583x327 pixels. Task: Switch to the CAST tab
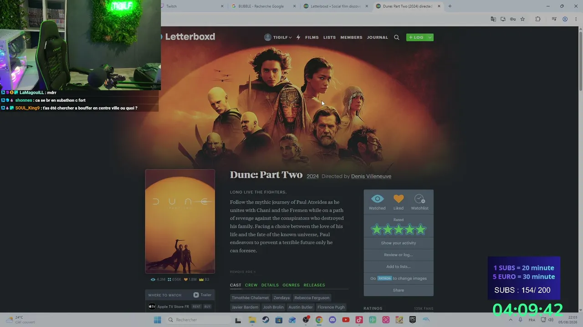pos(235,285)
